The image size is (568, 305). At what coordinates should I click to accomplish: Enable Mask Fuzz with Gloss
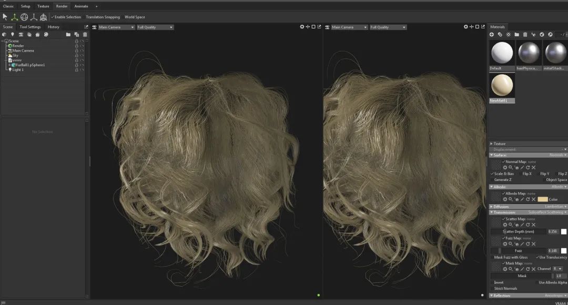pos(492,257)
